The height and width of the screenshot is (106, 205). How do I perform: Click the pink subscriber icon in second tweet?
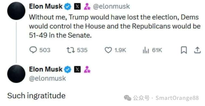(x=87, y=69)
